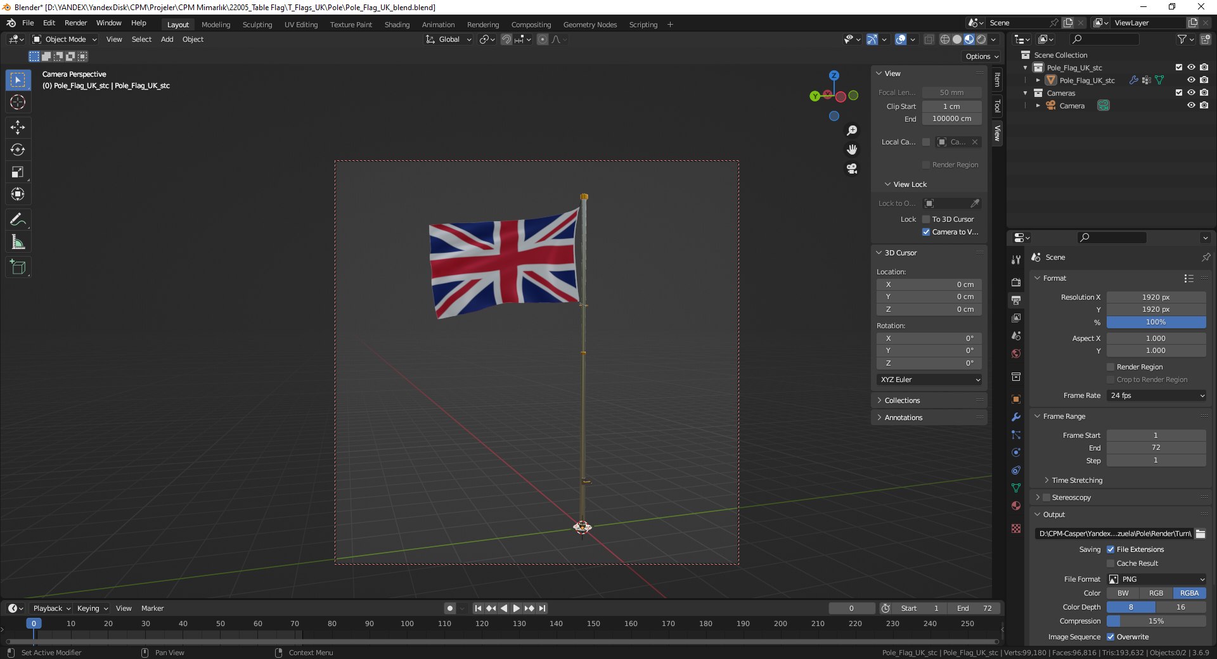The width and height of the screenshot is (1217, 659).
Task: Open the Global transform orientation dropdown
Action: click(449, 39)
